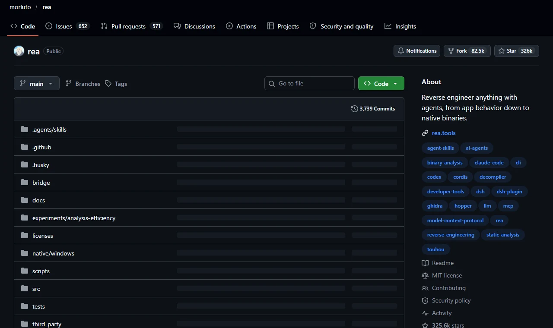View repository Tags
553x328 pixels.
click(116, 84)
